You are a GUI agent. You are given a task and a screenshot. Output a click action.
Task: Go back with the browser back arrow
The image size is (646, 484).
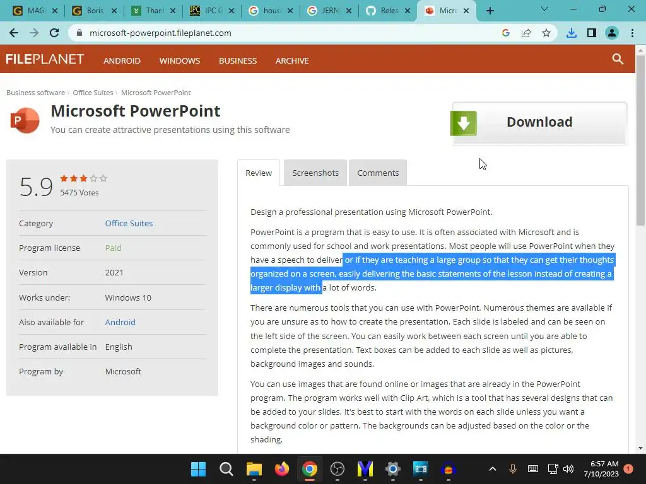click(x=14, y=33)
